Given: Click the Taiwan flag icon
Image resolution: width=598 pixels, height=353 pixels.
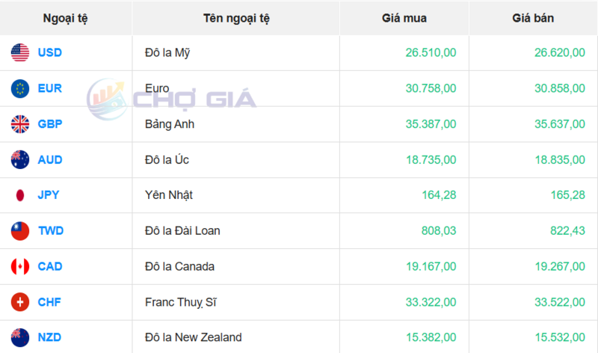Looking at the screenshot, I should pyautogui.click(x=19, y=230).
